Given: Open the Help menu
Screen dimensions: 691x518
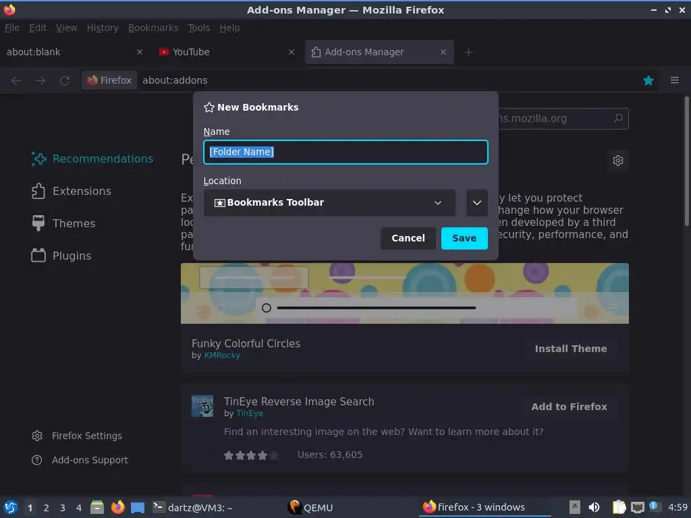Looking at the screenshot, I should coord(229,28).
